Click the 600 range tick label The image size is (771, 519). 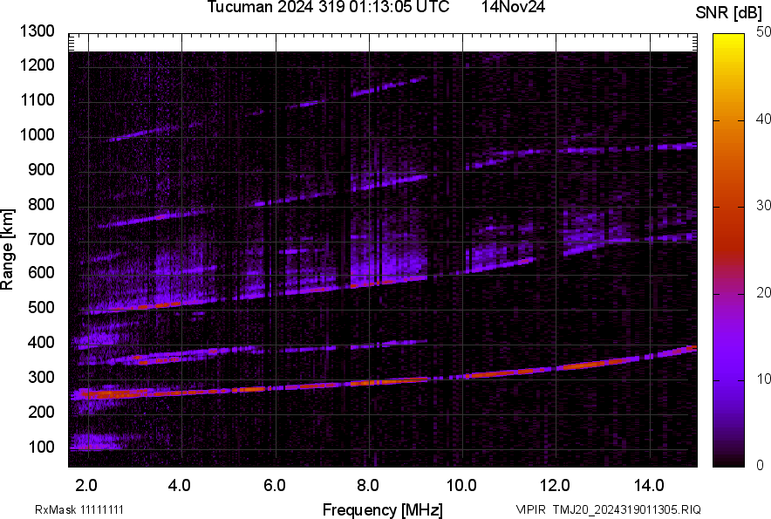41,272
